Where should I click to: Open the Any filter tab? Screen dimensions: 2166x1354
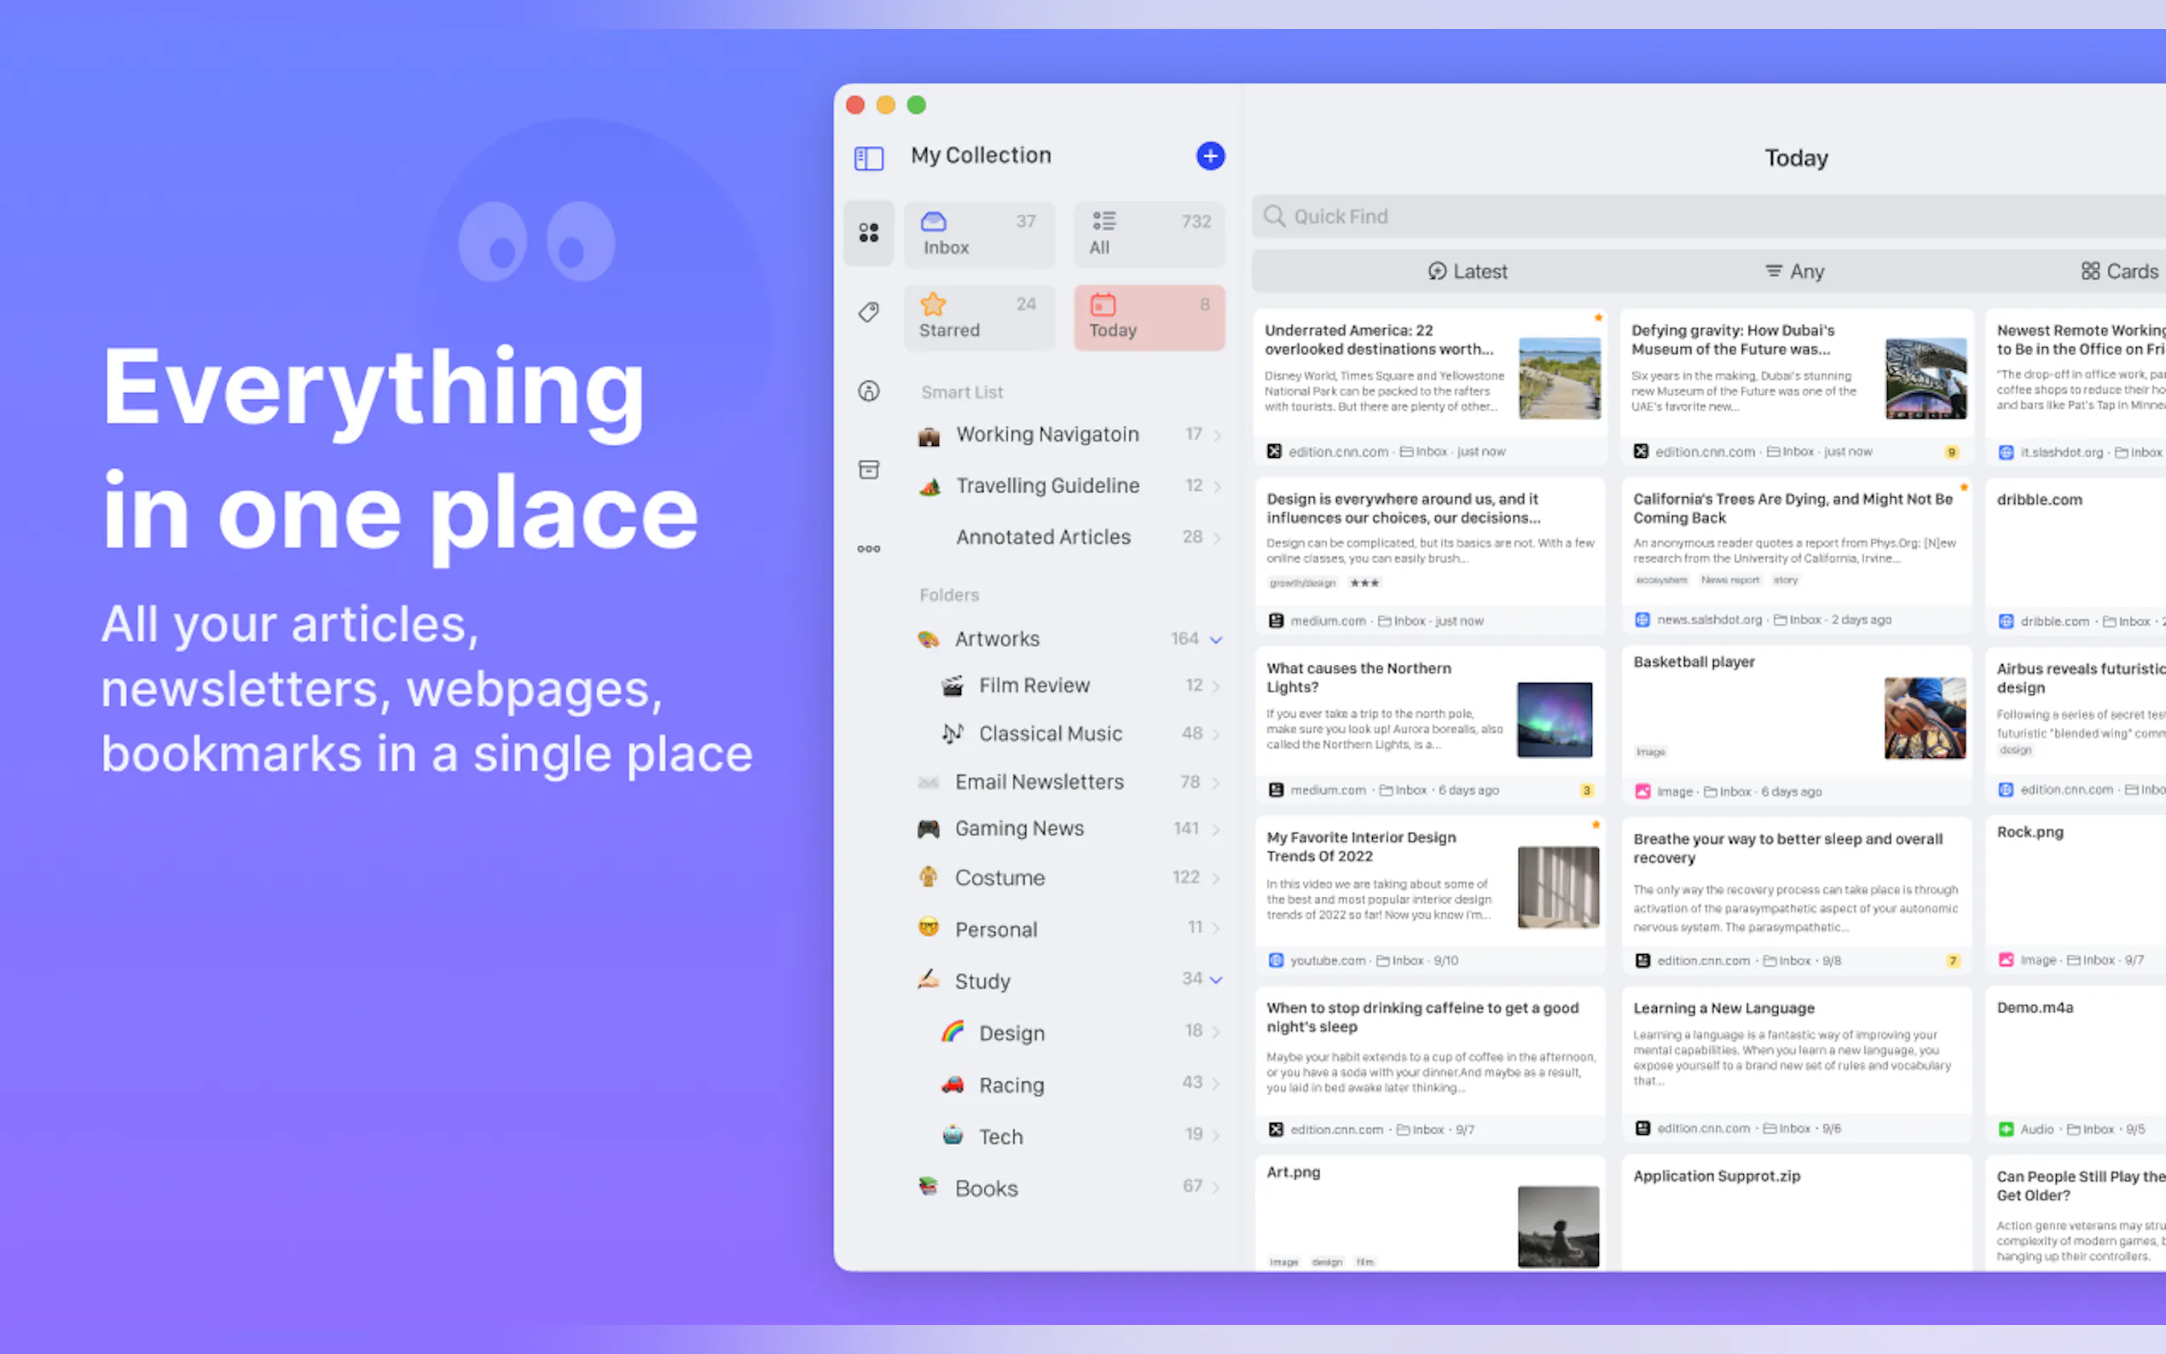[1793, 271]
